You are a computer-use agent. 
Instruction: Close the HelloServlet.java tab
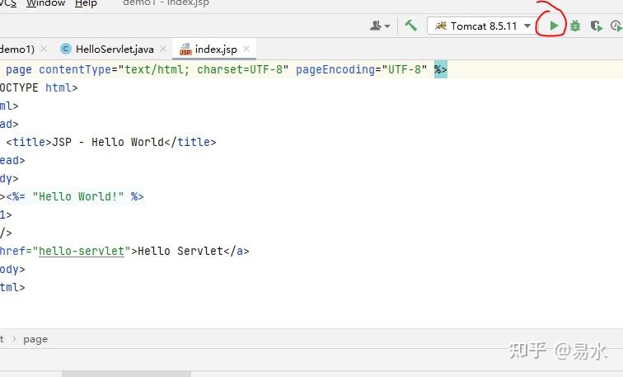click(x=163, y=49)
